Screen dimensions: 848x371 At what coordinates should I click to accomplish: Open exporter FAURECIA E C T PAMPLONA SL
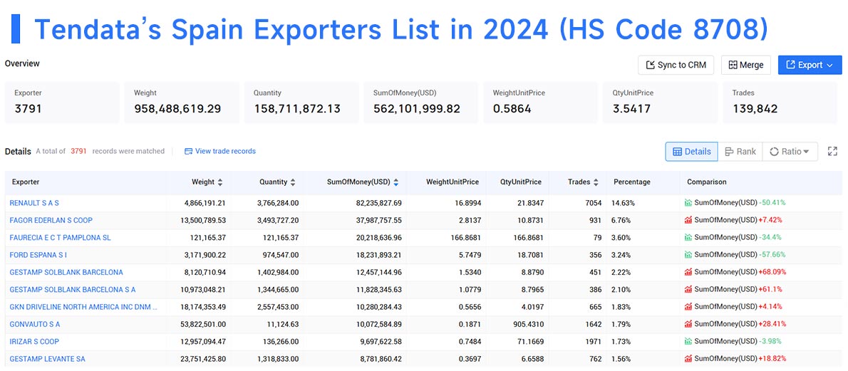tap(60, 237)
